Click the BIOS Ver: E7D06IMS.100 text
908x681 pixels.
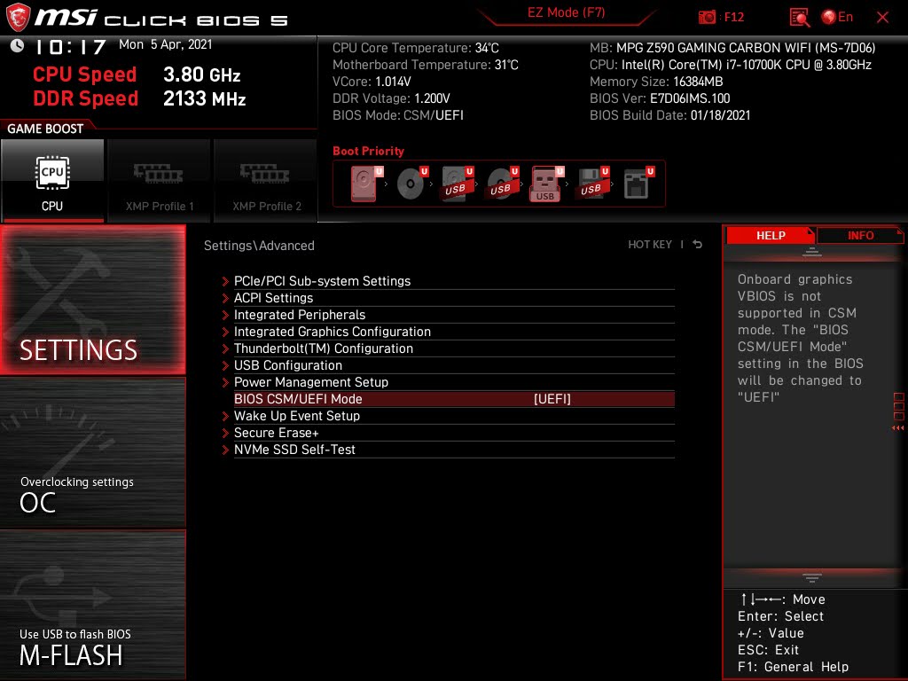[x=660, y=98]
